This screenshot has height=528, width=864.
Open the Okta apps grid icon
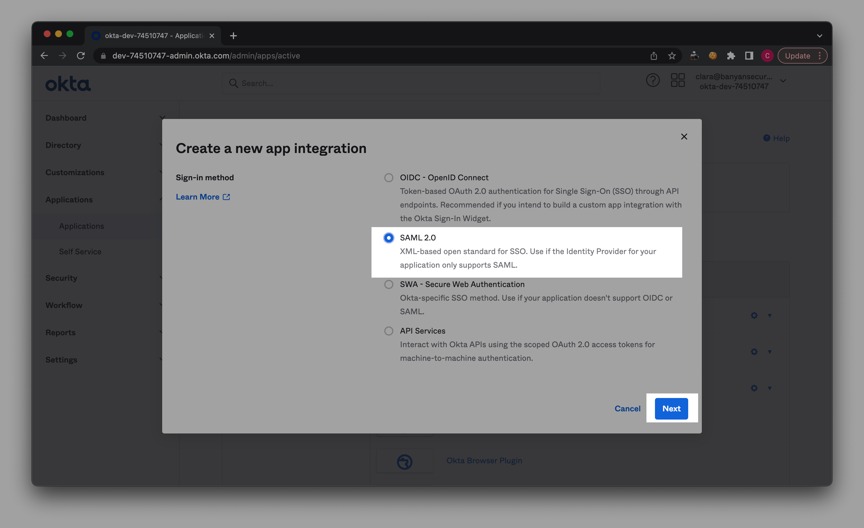pos(677,80)
